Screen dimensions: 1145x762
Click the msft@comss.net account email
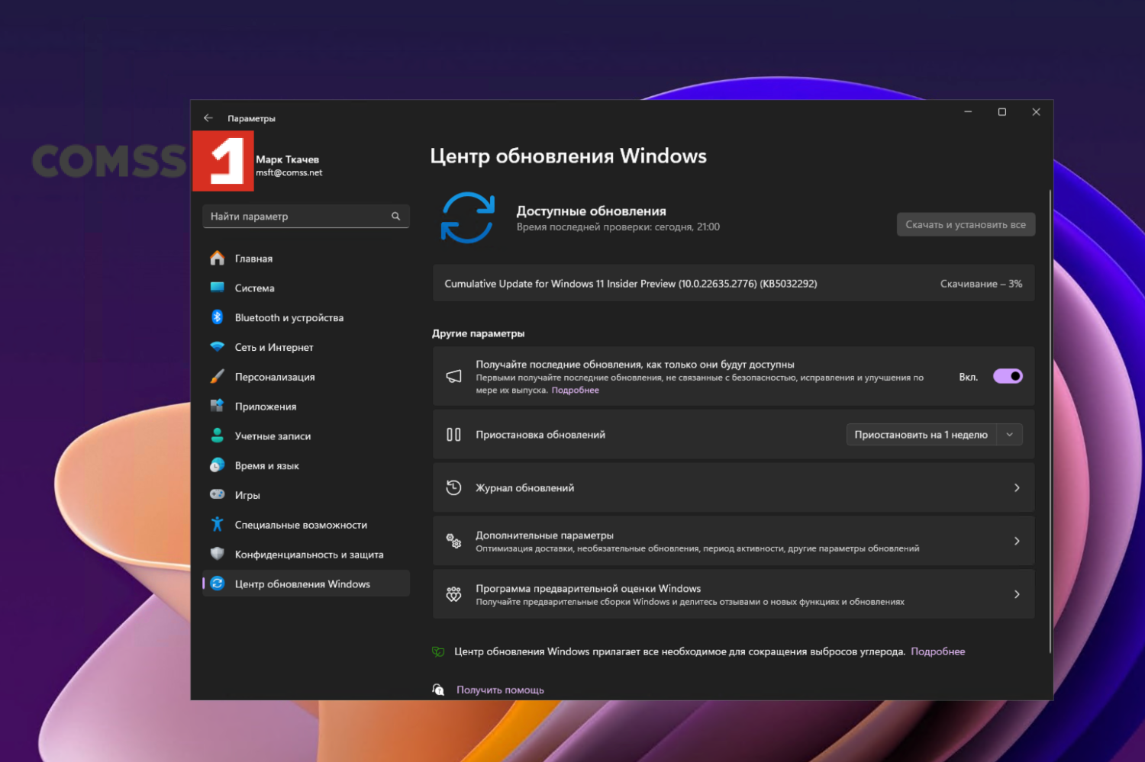click(289, 173)
